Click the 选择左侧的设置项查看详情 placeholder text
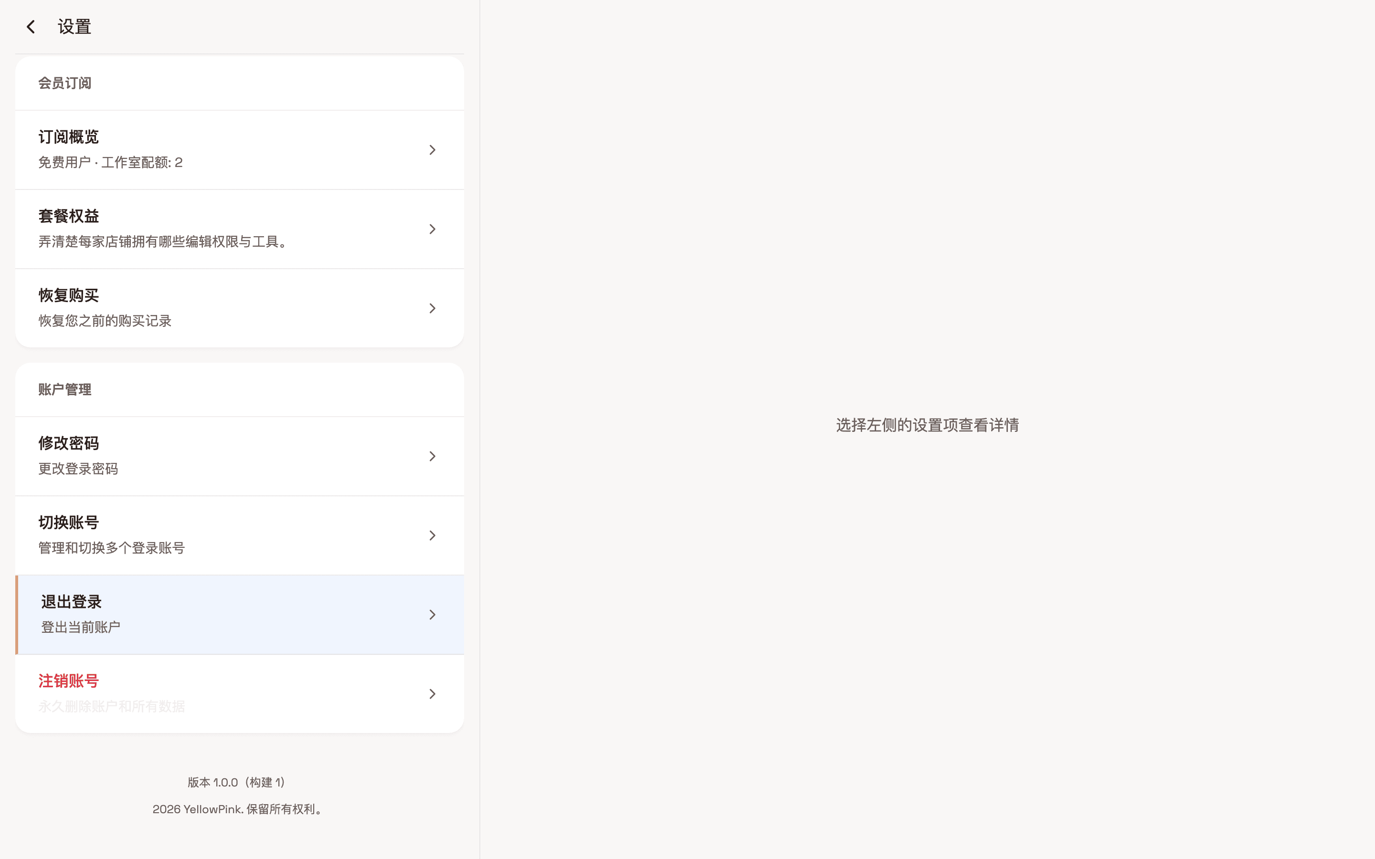The width and height of the screenshot is (1375, 859). pos(927,424)
